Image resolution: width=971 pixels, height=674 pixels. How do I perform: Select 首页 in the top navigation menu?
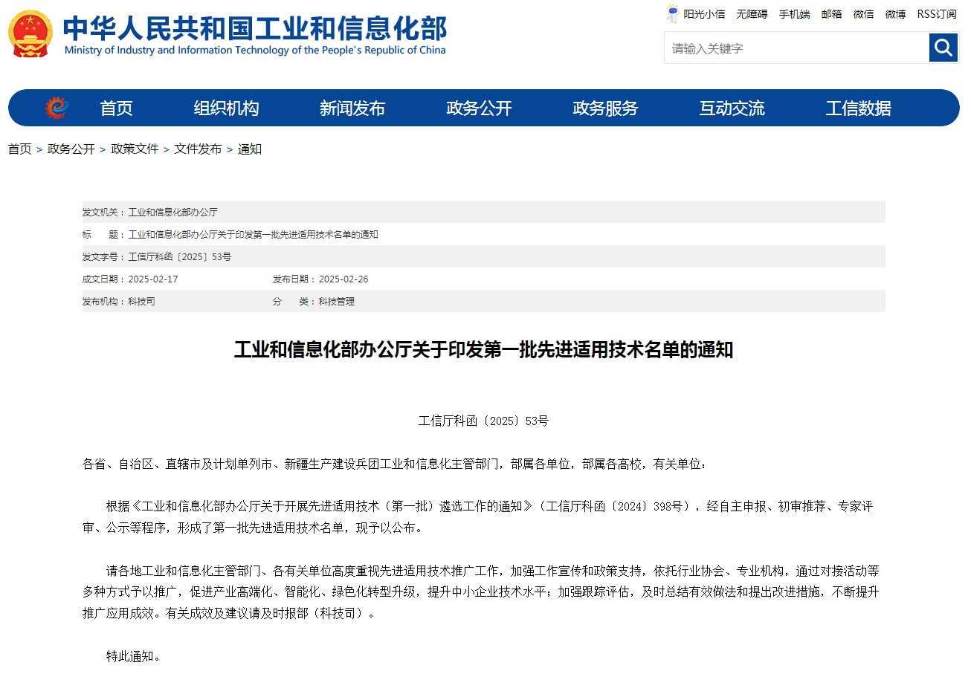point(117,108)
